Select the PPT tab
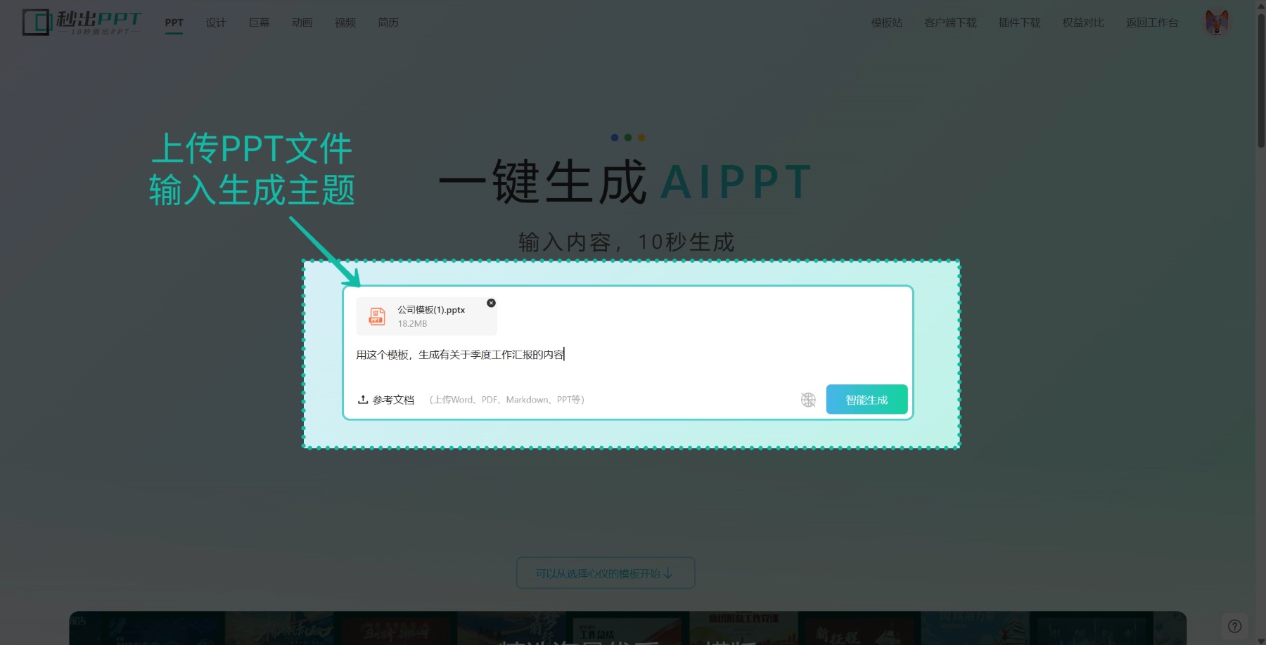The width and height of the screenshot is (1266, 645). [174, 22]
